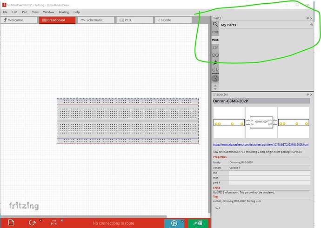Click the 'variant 1' property value

tap(234, 168)
